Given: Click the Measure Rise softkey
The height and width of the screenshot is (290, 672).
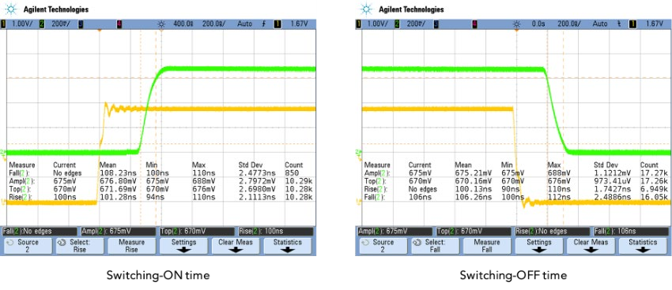Looking at the screenshot, I should pos(131,246).
